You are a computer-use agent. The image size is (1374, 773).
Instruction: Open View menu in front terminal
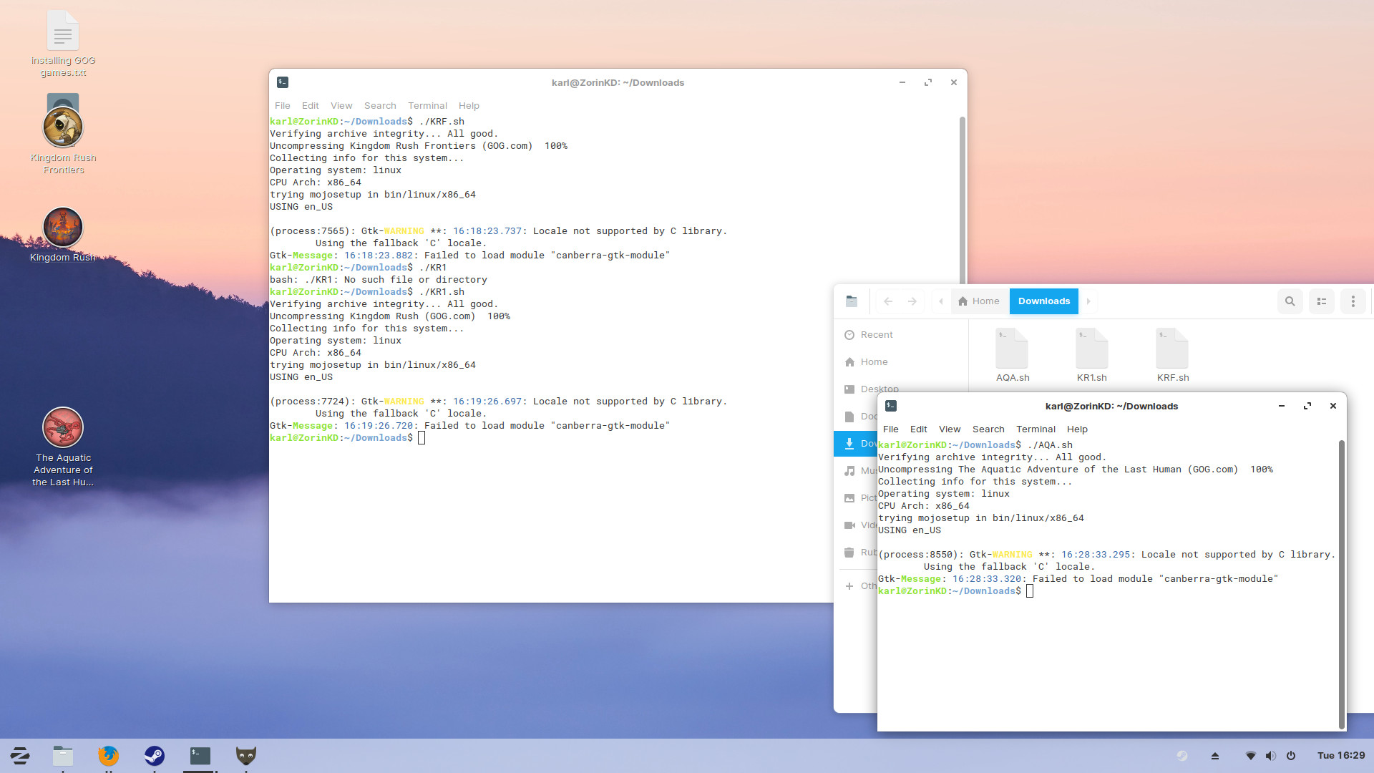950,429
